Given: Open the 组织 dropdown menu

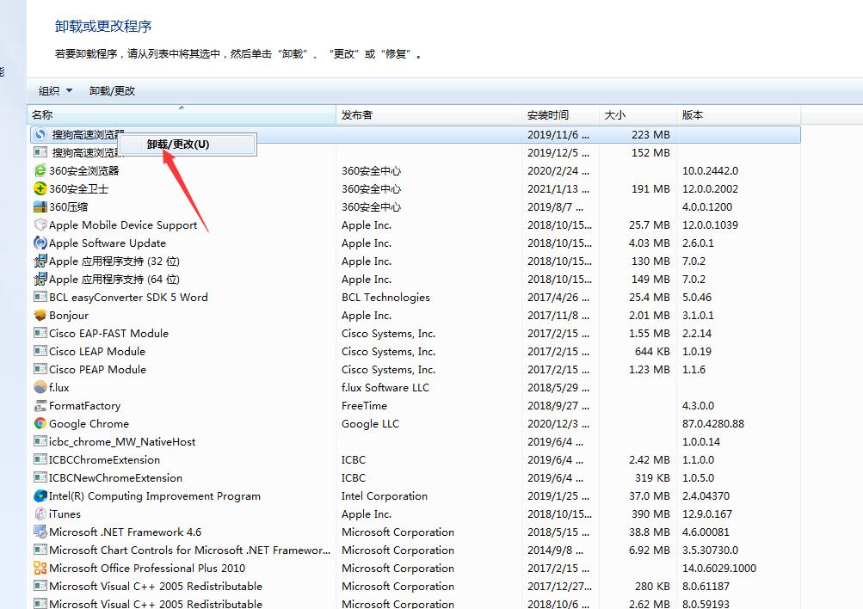Looking at the screenshot, I should (x=55, y=91).
